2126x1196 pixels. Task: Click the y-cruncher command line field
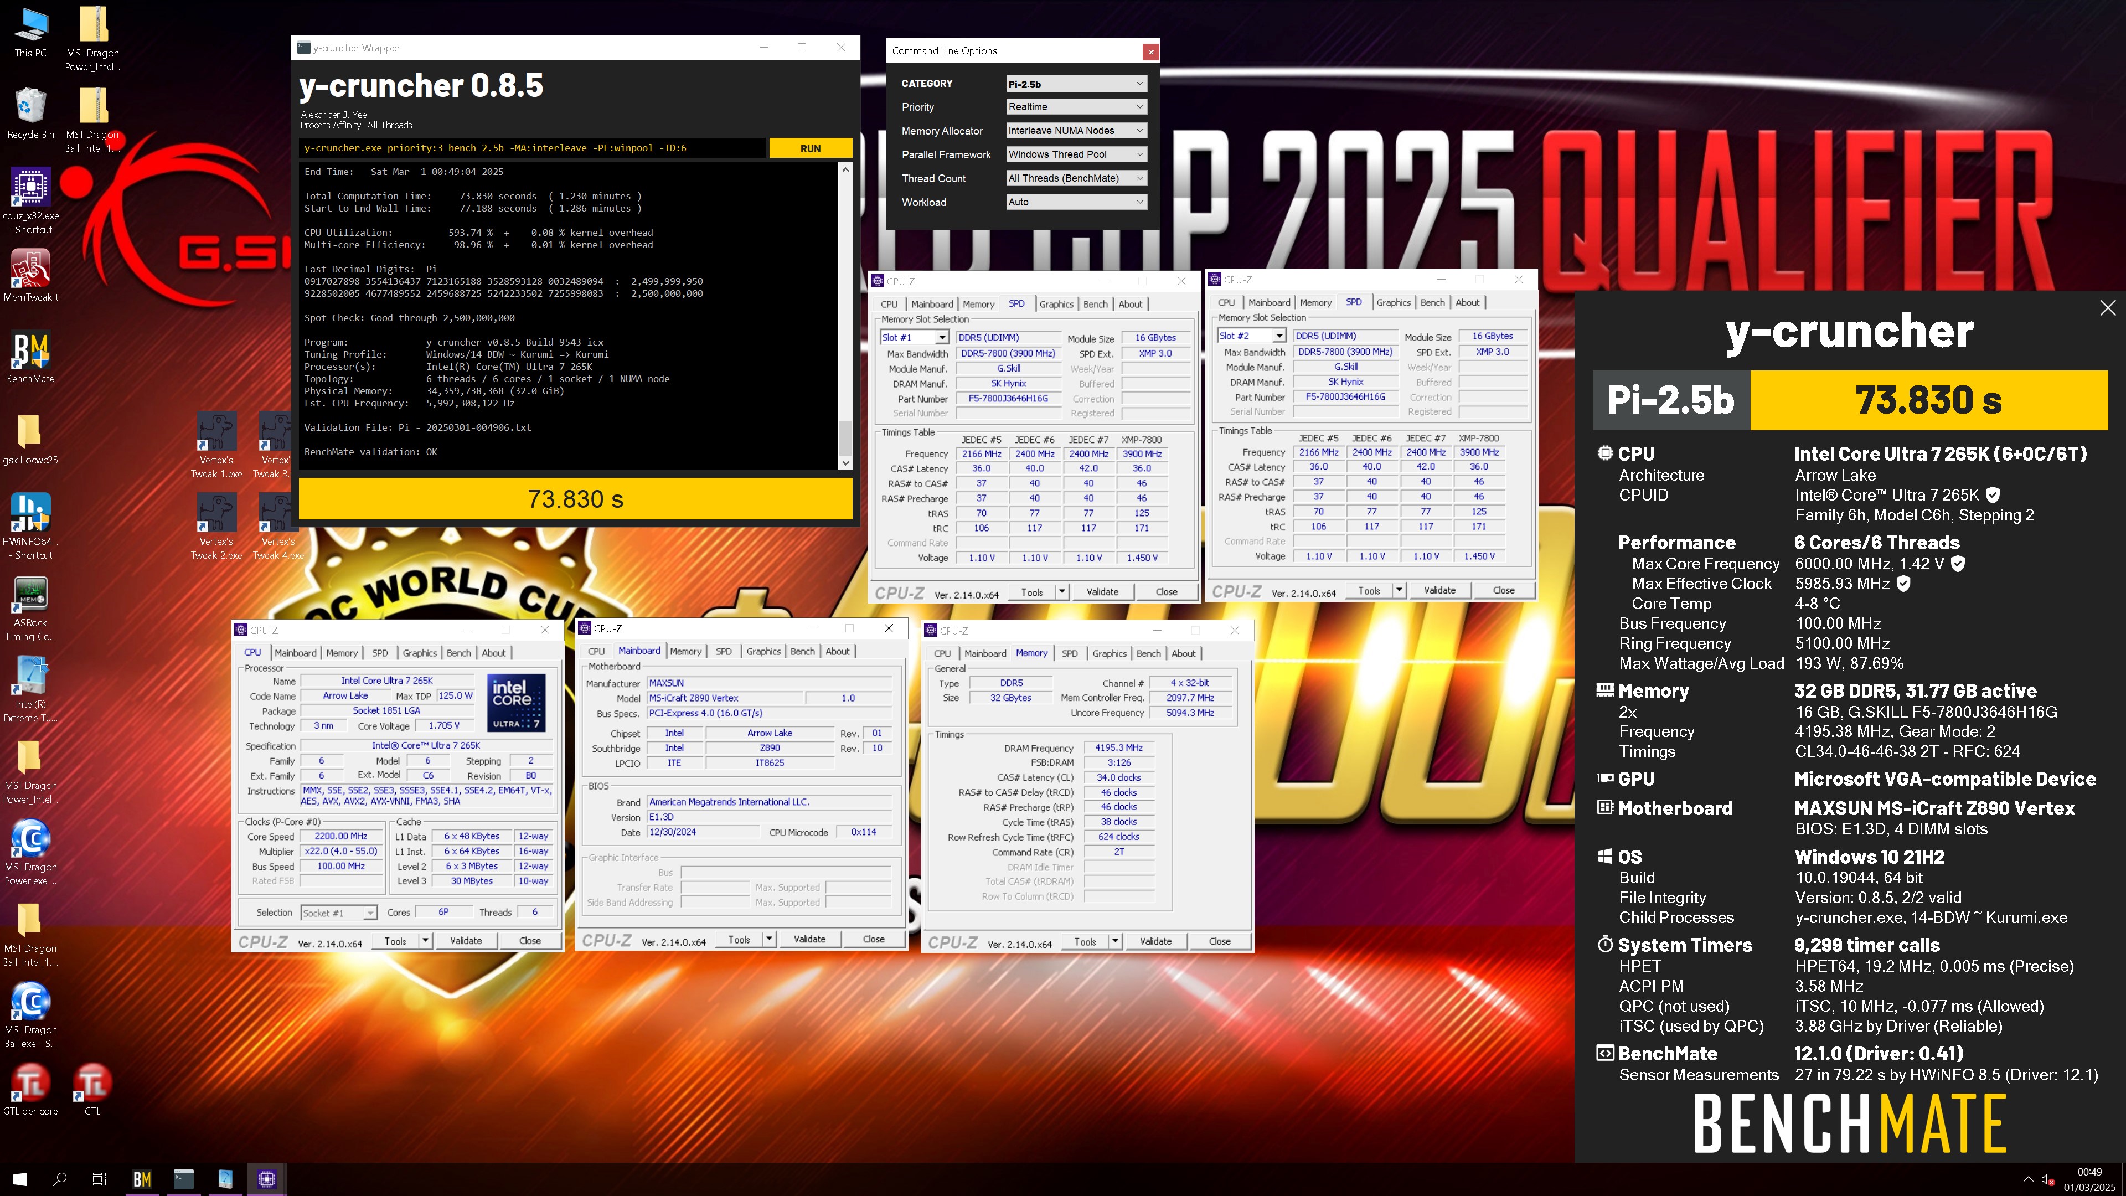click(532, 148)
